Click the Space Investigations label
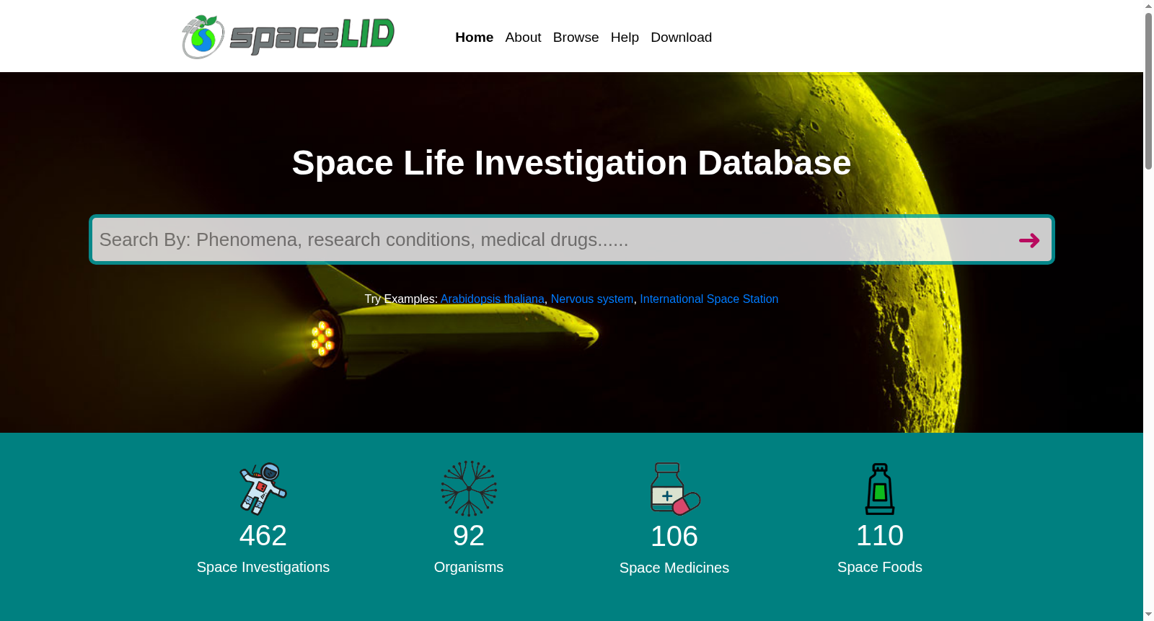The height and width of the screenshot is (621, 1154). [x=263, y=568]
